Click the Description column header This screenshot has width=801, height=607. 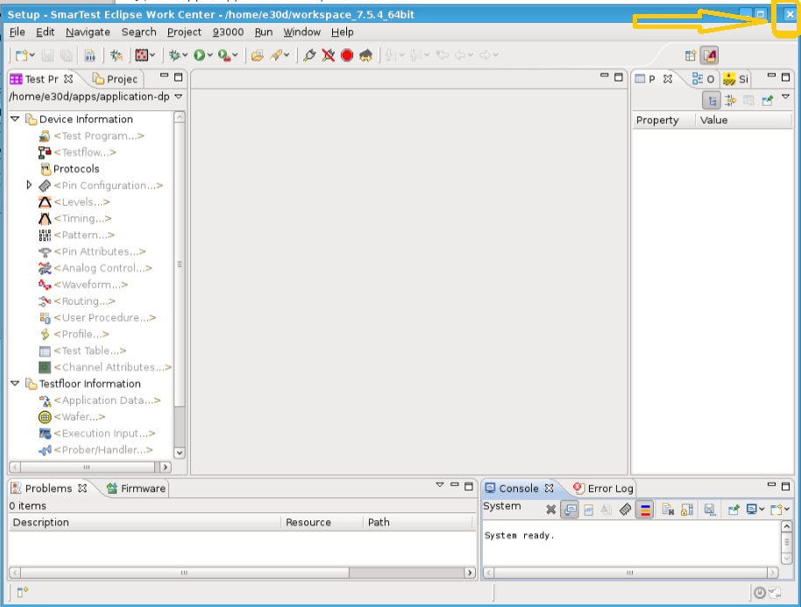[41, 522]
